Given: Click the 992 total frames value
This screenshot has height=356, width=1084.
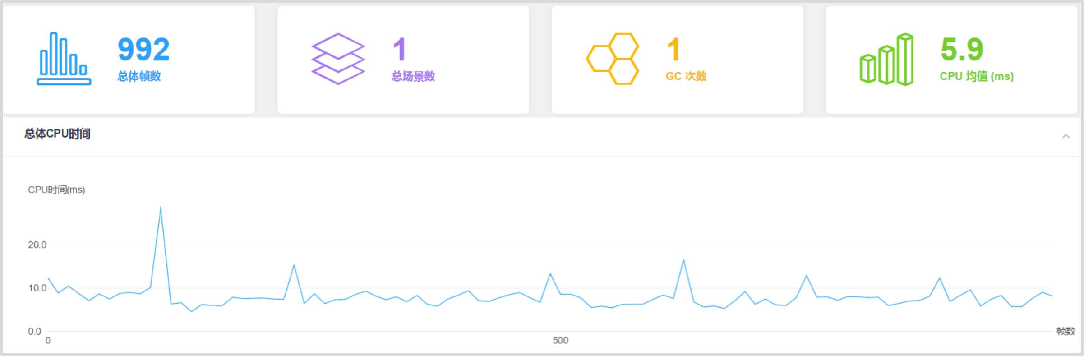Looking at the screenshot, I should coord(143,49).
